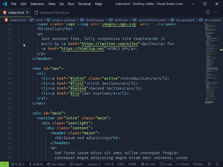Click line number 40 in the gutter
Viewport: 223px width, 167px height.
pyautogui.click(x=9, y=133)
